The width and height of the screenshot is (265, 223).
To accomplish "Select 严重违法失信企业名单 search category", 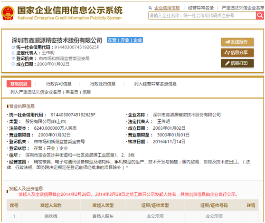I will click(x=243, y=8).
